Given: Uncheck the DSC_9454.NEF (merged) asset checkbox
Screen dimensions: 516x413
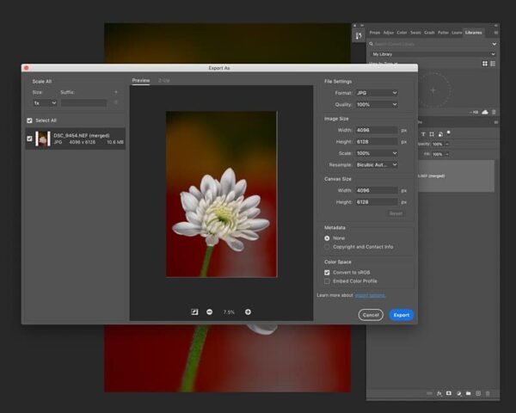Looking at the screenshot, I should [29, 139].
